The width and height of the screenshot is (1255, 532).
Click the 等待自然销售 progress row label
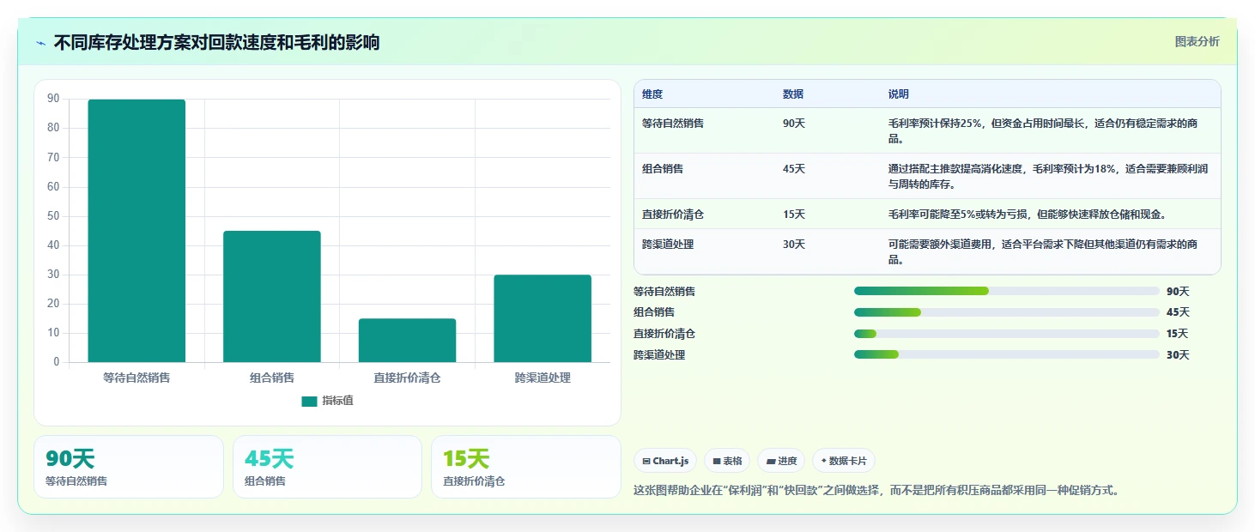[x=664, y=292]
